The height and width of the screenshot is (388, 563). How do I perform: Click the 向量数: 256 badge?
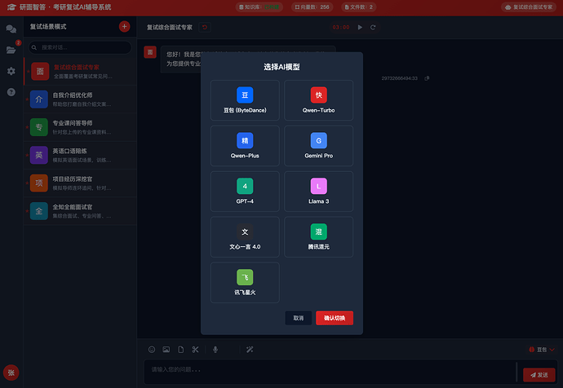coord(312,7)
